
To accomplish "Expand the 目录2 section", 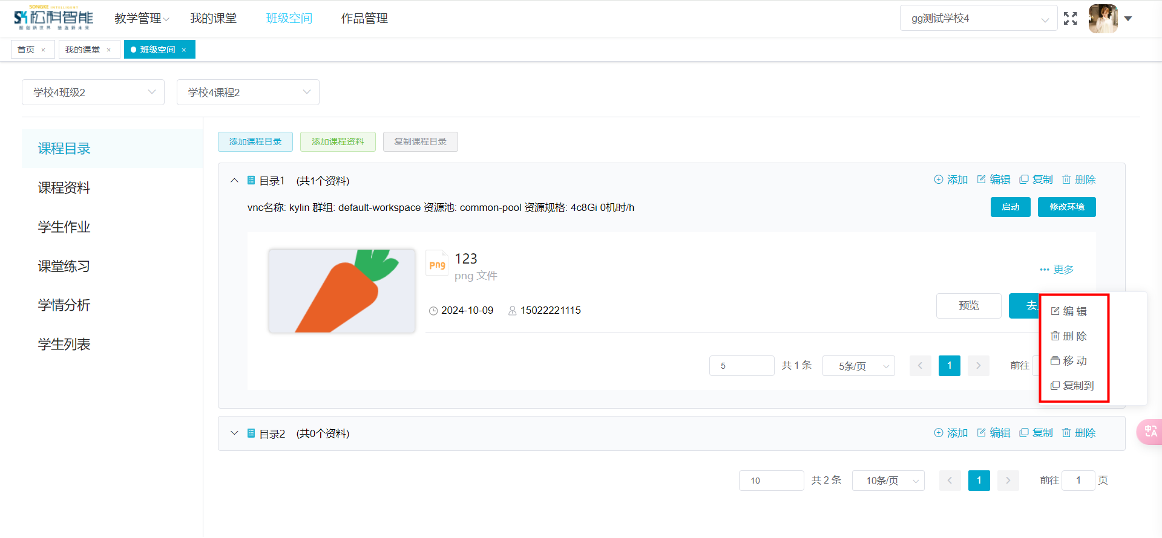I will click(235, 433).
